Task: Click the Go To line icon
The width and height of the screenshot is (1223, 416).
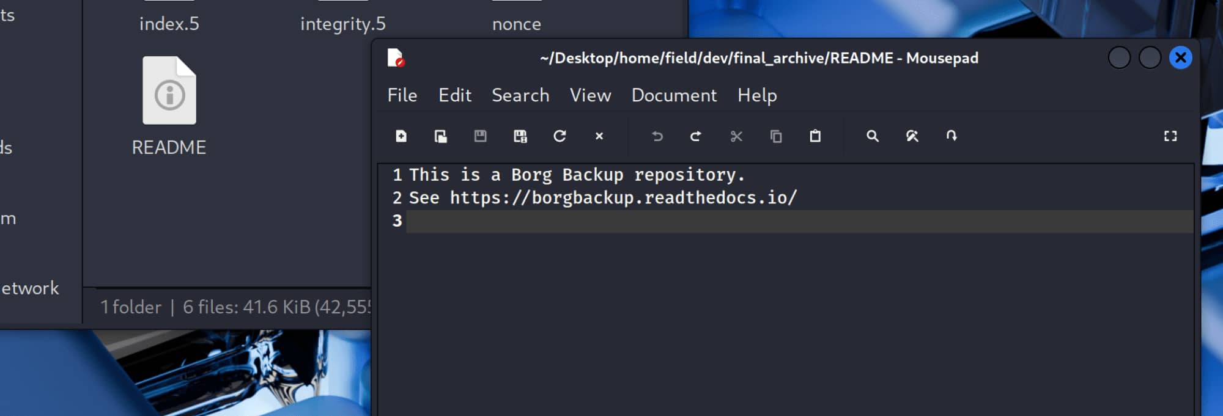Action: (951, 136)
